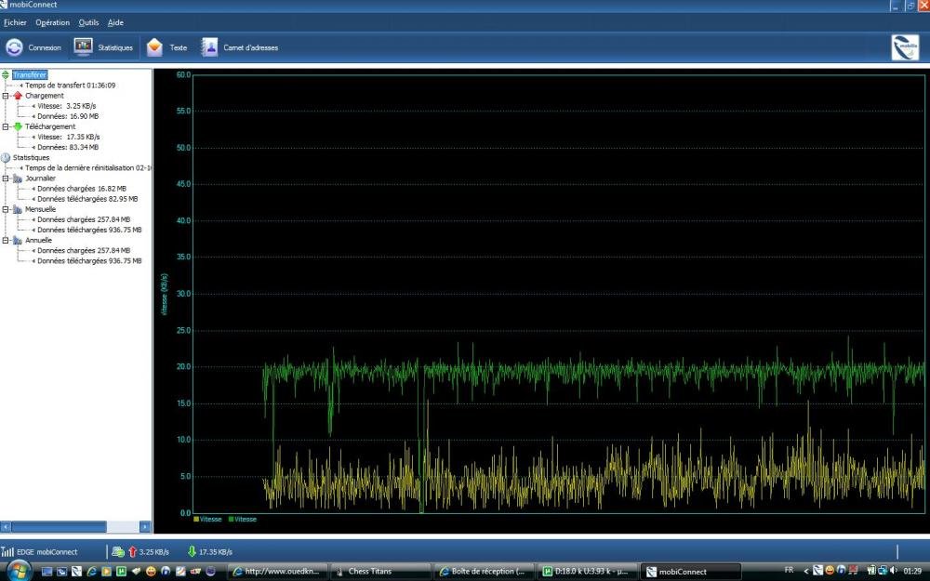Click right arrow of the sidebar horizontal scrollbar

[x=146, y=527]
